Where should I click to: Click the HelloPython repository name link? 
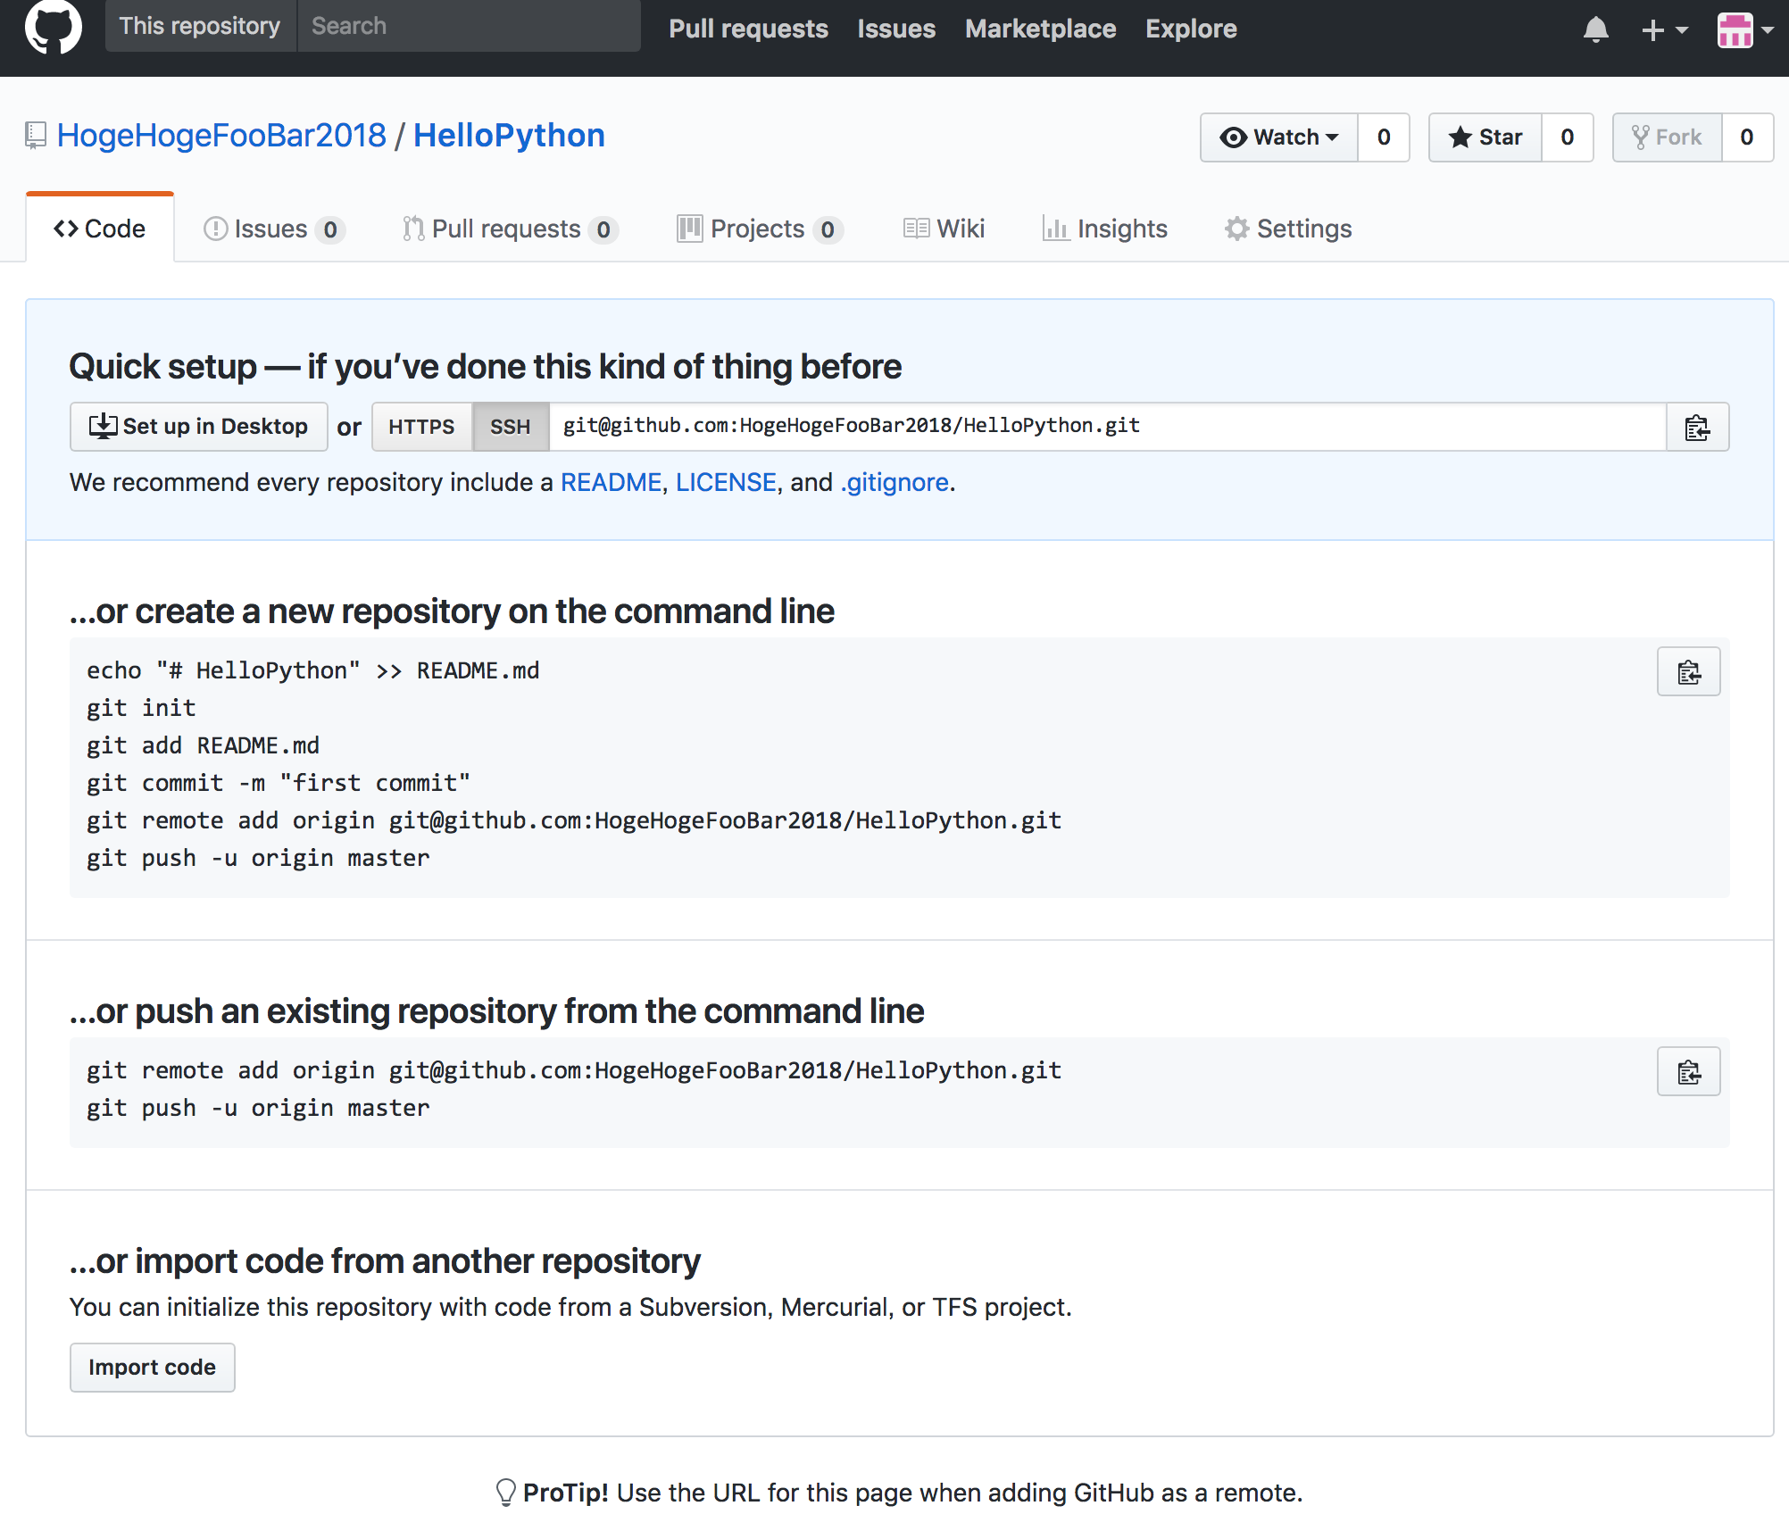click(x=509, y=136)
